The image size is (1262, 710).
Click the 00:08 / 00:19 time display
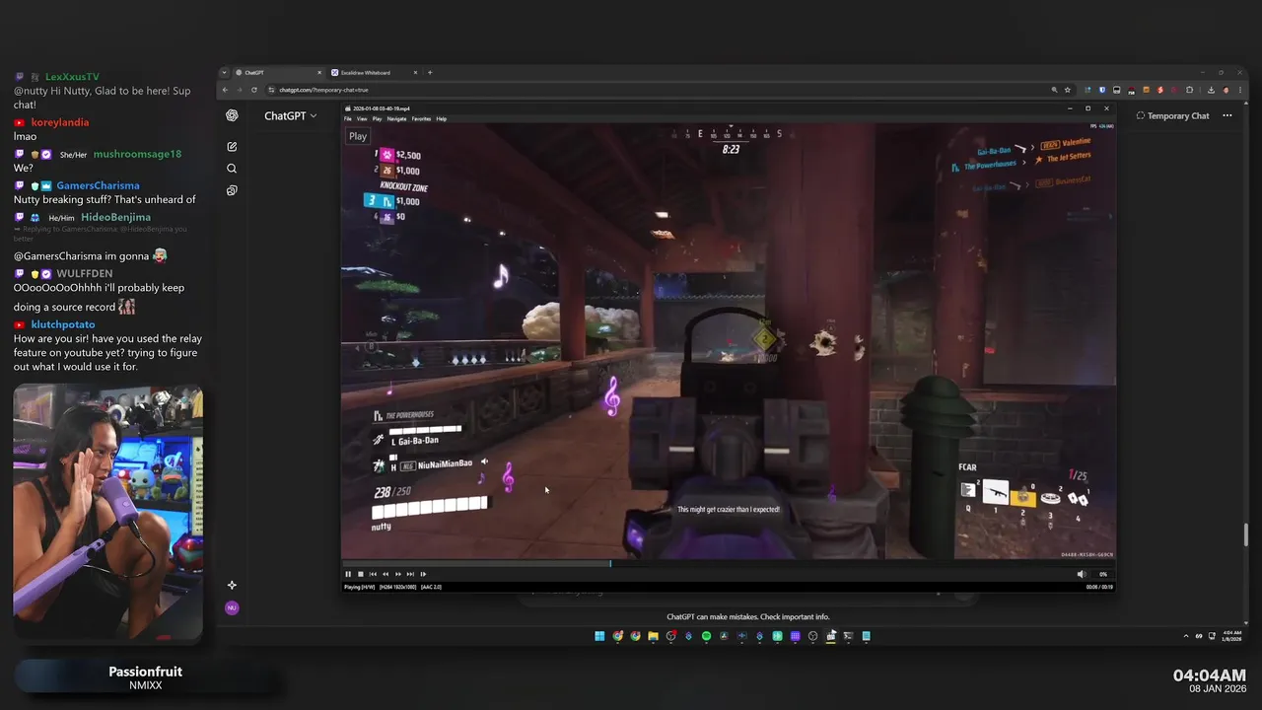pos(1099,587)
